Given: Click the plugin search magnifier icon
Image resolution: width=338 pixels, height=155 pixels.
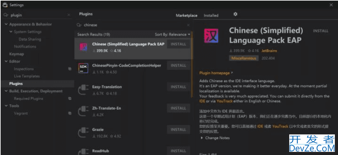Looking at the screenshot, I should 79,25.
